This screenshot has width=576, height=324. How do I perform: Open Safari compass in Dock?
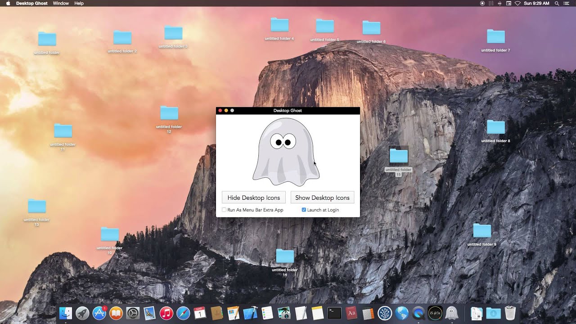click(183, 313)
